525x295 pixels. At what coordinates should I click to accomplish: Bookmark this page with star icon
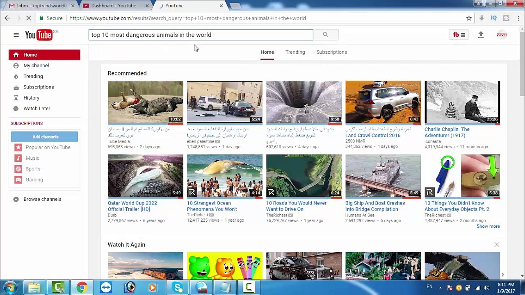(x=469, y=18)
